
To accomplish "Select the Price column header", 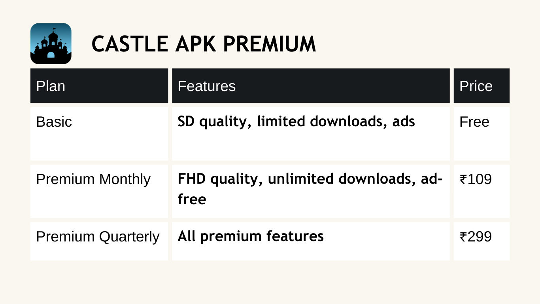I will [481, 86].
